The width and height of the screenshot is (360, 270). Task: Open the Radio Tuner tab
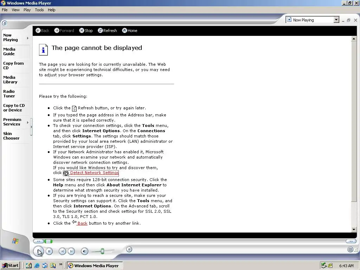pyautogui.click(x=9, y=94)
